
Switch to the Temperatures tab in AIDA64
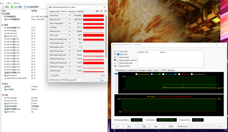pos(121,70)
